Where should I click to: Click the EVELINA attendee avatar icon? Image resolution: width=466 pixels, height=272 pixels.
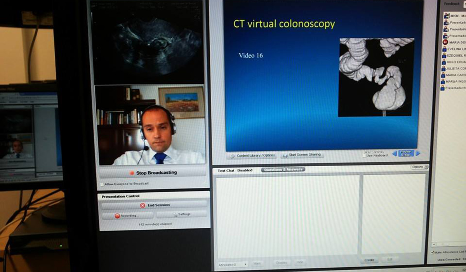coord(444,49)
